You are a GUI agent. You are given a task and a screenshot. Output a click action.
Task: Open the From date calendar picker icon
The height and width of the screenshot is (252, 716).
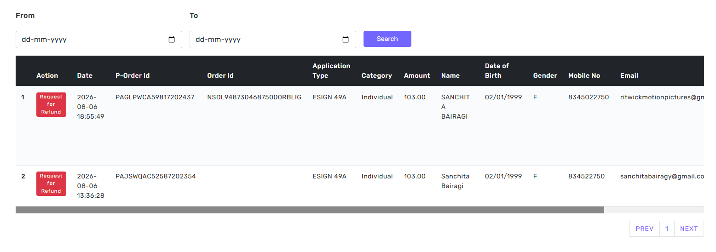[x=172, y=40]
